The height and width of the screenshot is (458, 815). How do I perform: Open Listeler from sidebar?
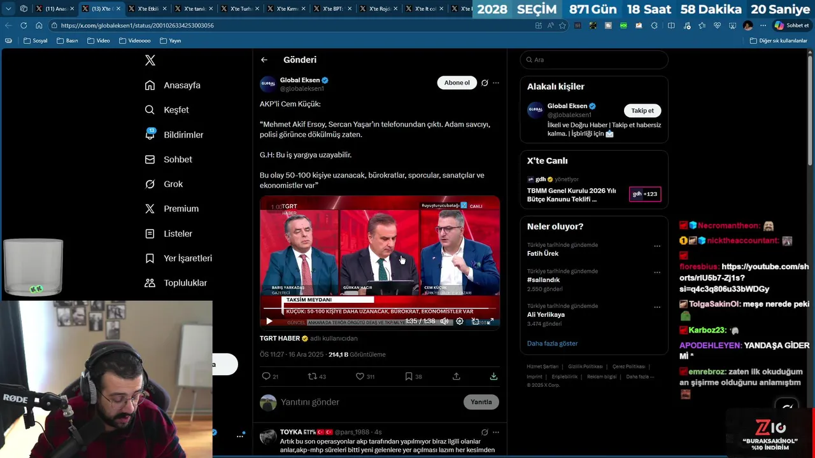(168, 233)
